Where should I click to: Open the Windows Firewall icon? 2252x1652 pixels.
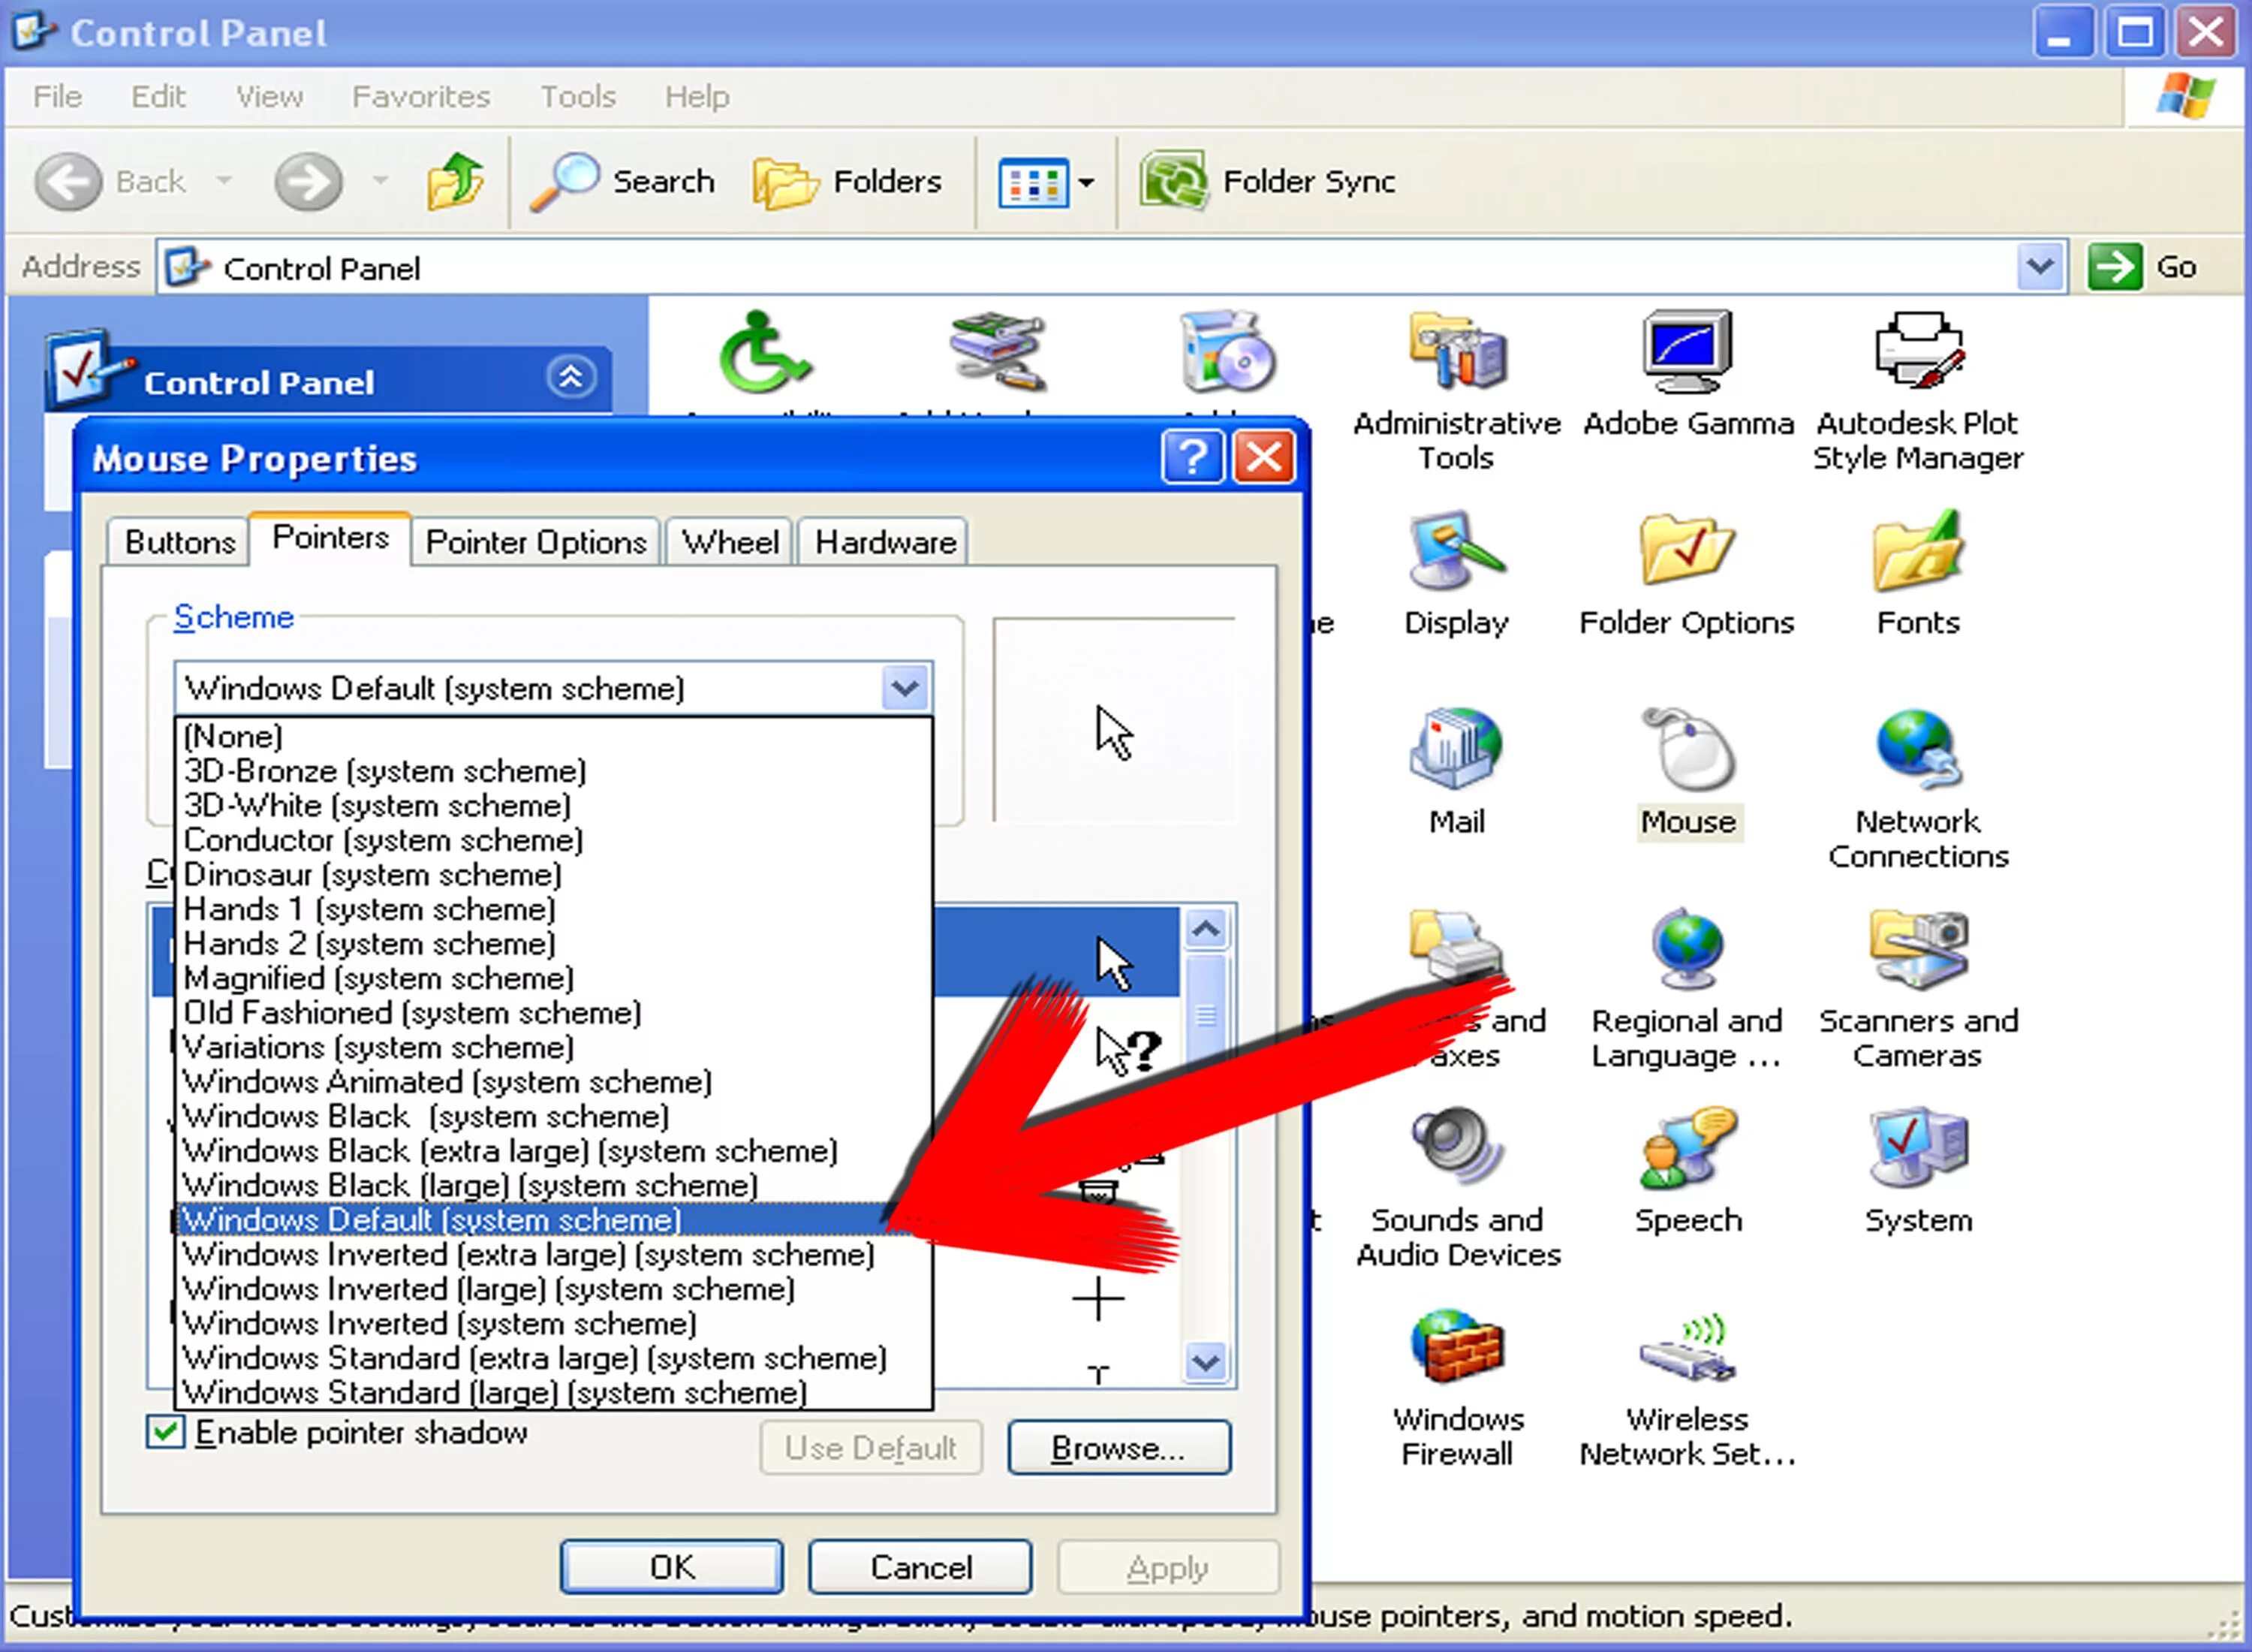pyautogui.click(x=1456, y=1348)
